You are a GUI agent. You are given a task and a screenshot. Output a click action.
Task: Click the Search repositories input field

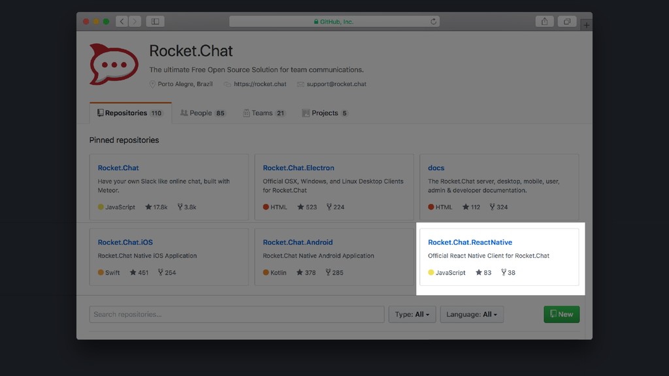(x=237, y=314)
